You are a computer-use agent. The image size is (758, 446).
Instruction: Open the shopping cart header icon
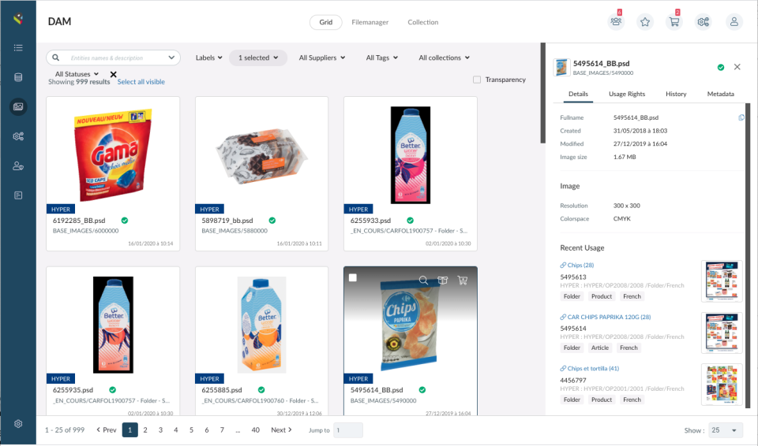(674, 22)
